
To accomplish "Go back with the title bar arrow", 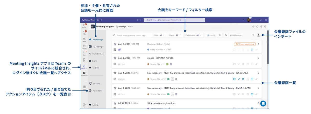I will point(137,20).
